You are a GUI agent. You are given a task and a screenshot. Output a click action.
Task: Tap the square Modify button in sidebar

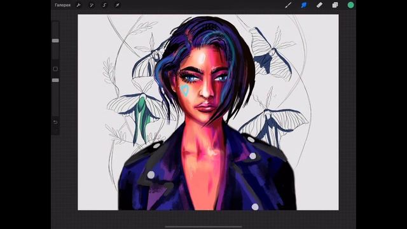[x=55, y=69]
